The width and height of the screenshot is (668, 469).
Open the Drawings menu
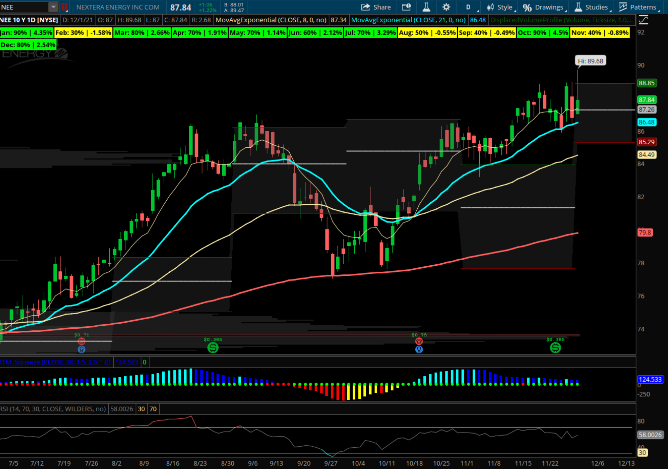tap(544, 7)
